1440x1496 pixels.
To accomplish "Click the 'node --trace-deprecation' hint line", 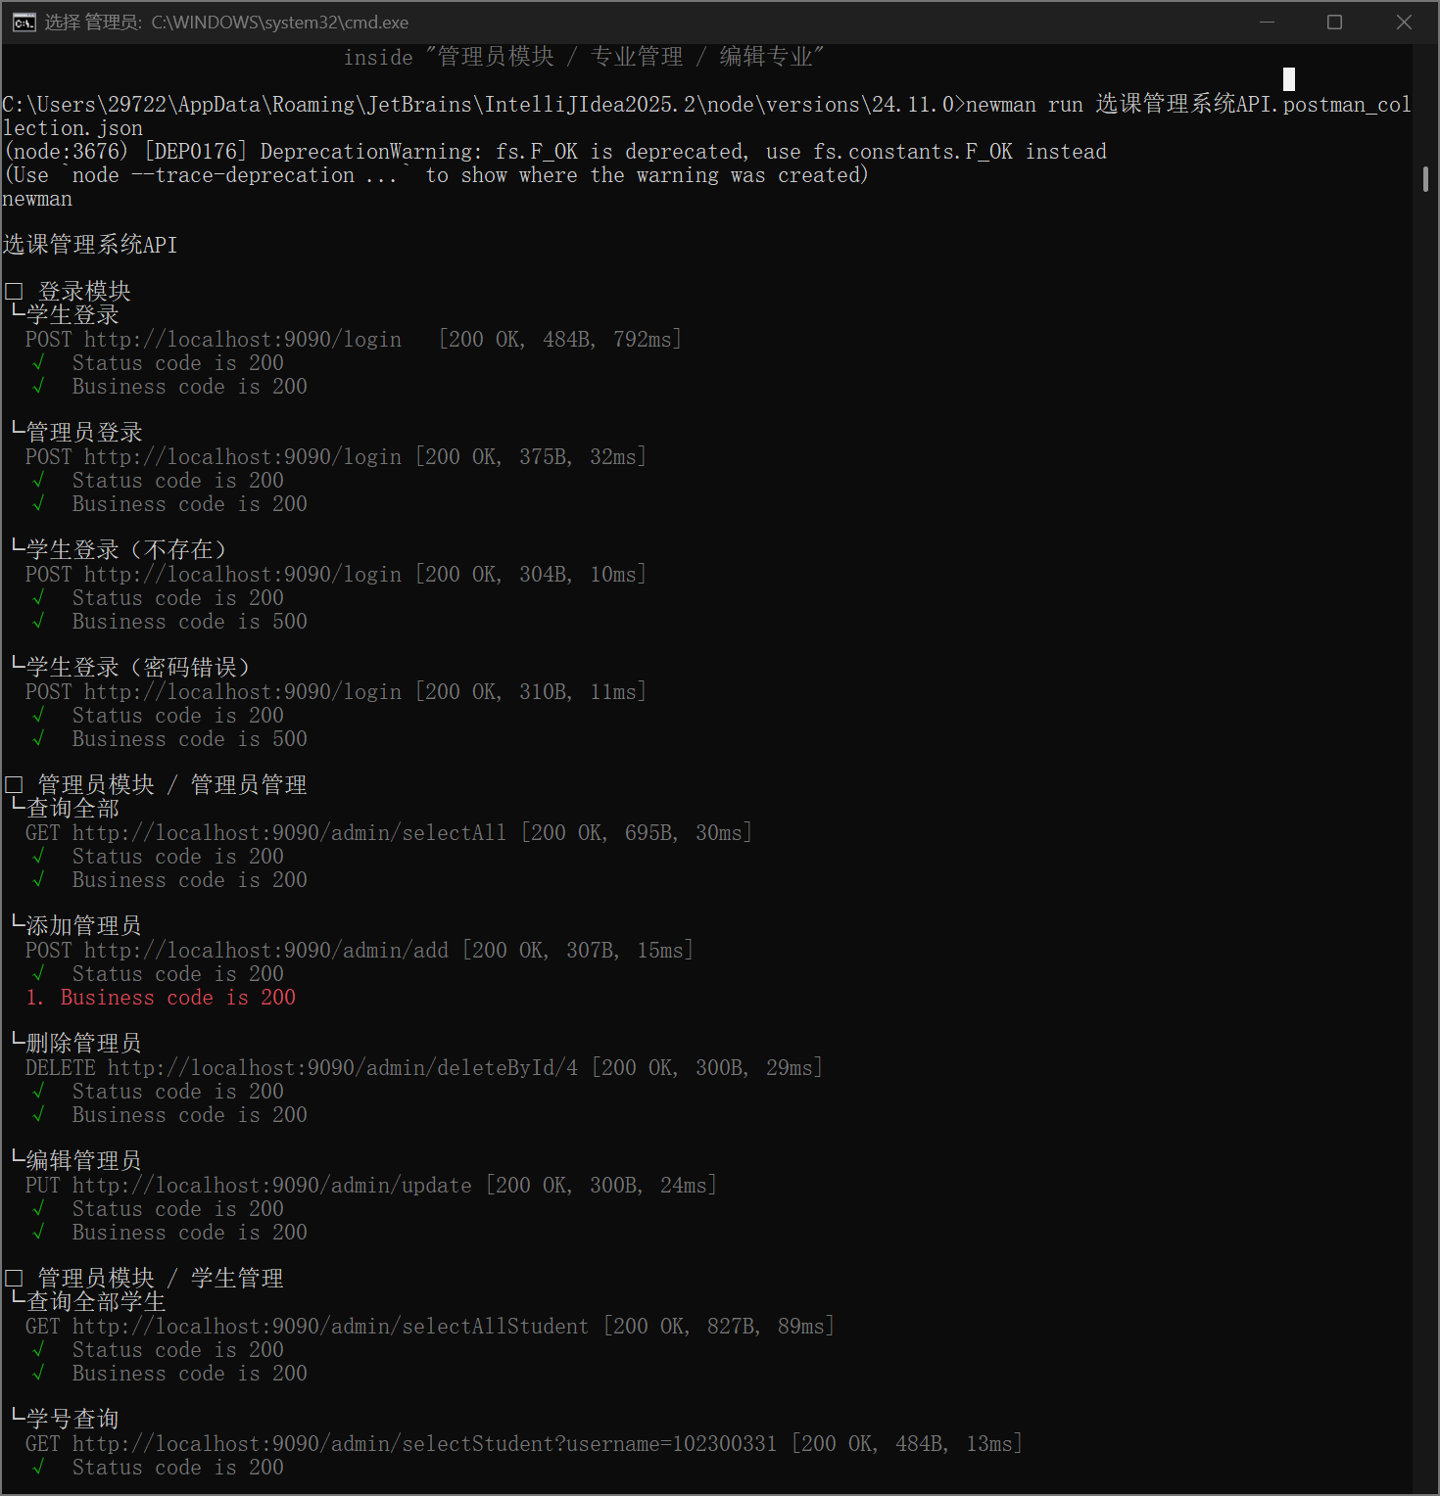I will 437,175.
